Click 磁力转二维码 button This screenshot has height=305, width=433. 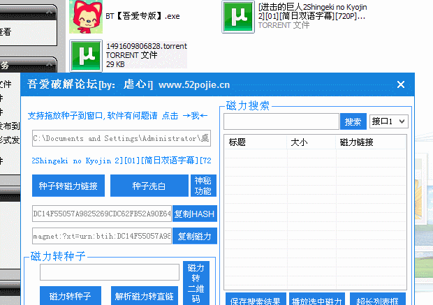tap(196, 283)
